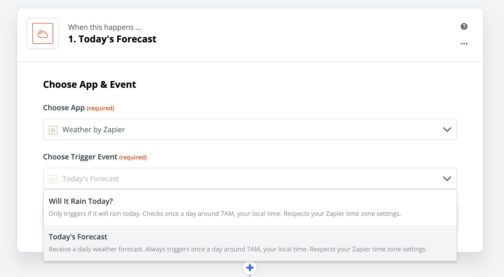Open the help question mark icon
This screenshot has height=277, width=504.
(464, 26)
